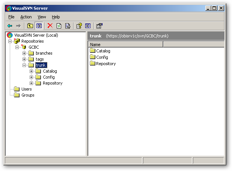232x171 pixels.
Task: Close the VisualSVN Server window
Action: (x=221, y=8)
